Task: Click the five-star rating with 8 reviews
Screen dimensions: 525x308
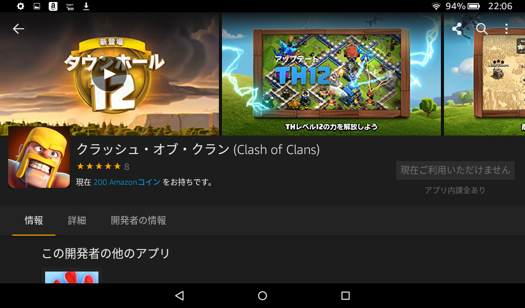Action: click(x=103, y=166)
